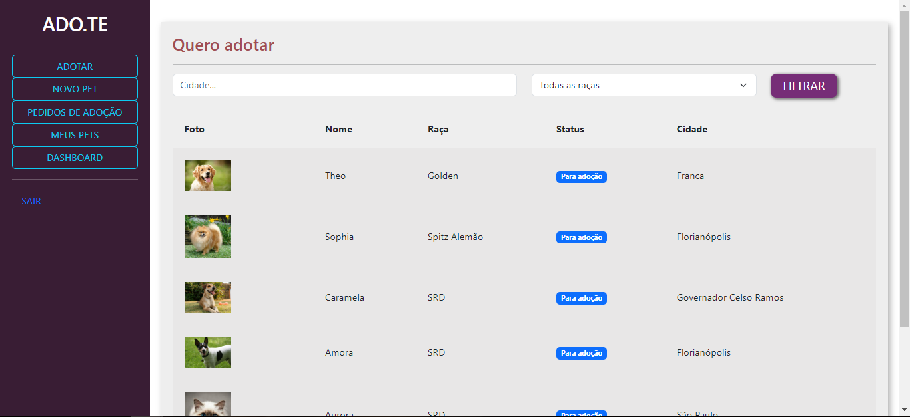This screenshot has height=417, width=910.
Task: Click the city Franca
Action: click(690, 176)
